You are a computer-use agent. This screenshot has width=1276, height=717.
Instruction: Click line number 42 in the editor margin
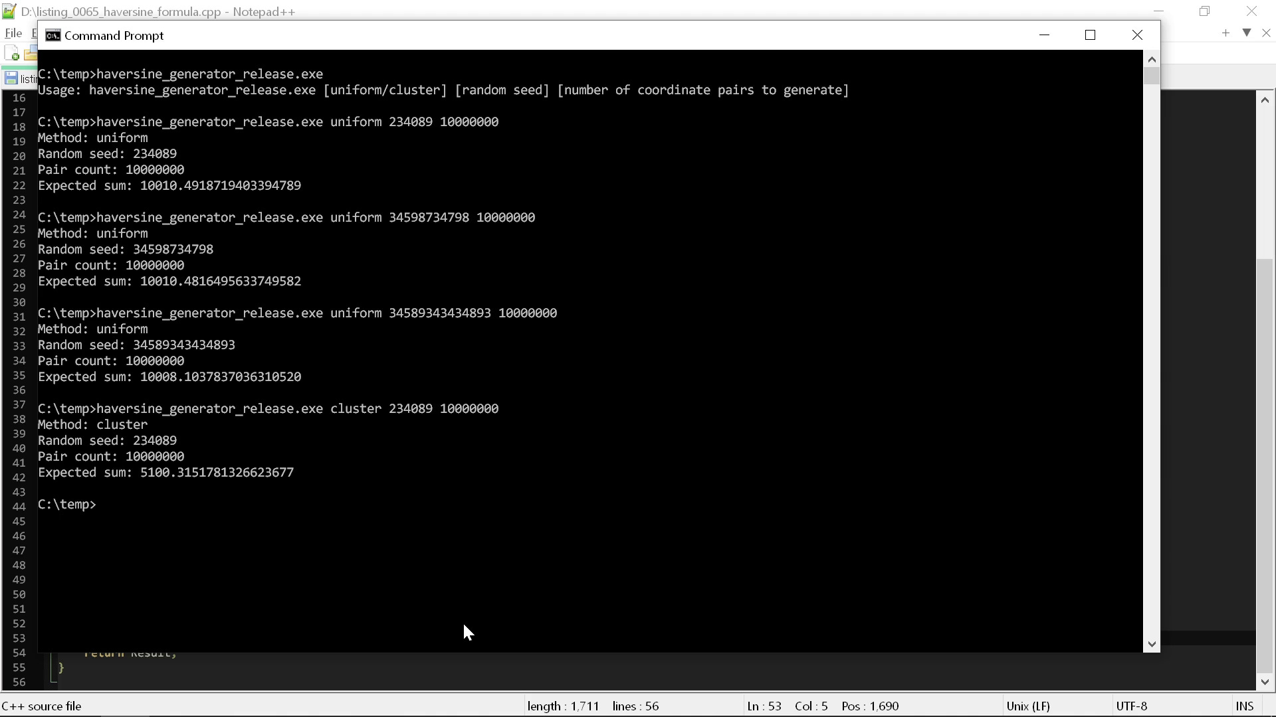point(19,475)
